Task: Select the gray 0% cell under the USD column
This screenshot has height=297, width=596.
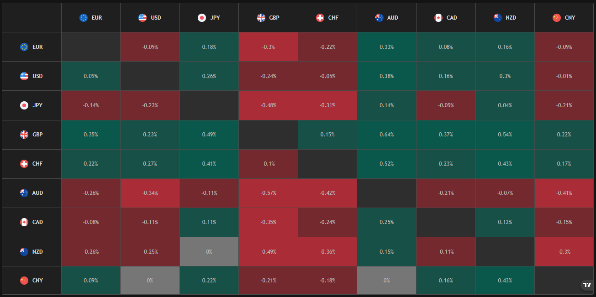Action: [150, 281]
